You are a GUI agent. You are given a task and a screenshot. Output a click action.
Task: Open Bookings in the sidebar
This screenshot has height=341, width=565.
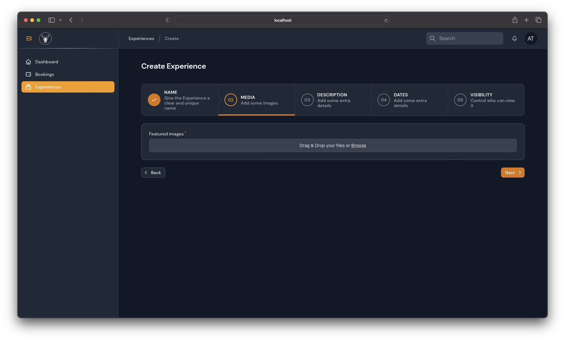click(44, 74)
